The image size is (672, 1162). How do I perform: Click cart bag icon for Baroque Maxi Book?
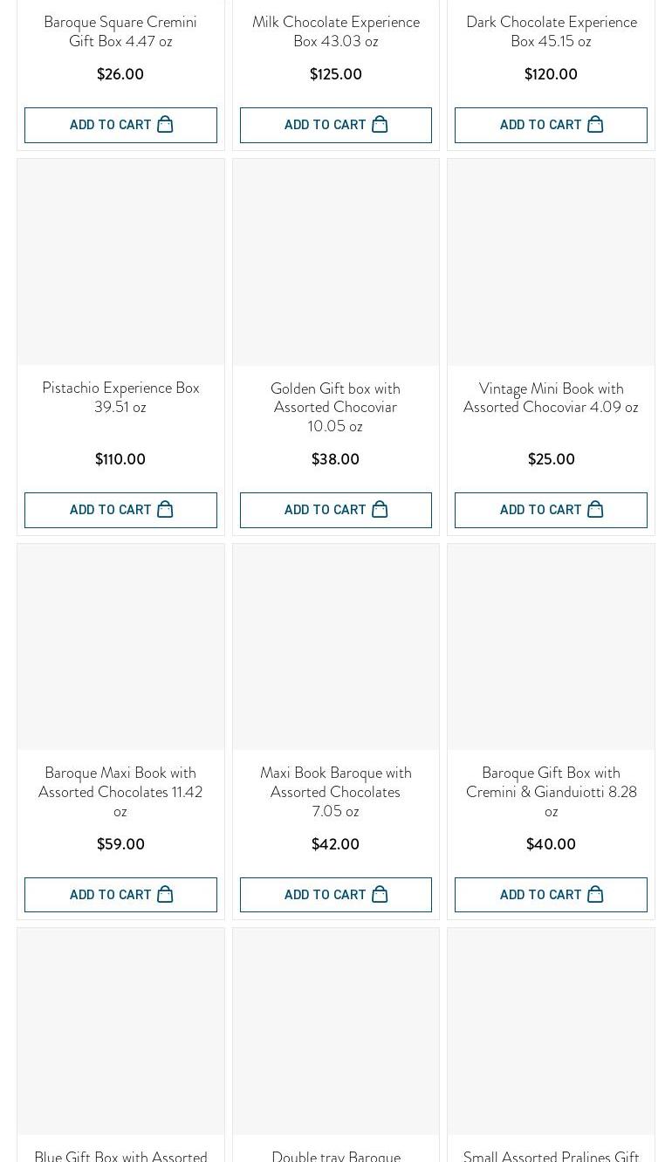pos(165,895)
